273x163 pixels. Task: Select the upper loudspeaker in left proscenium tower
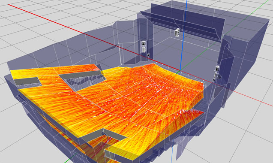coord(144,43)
